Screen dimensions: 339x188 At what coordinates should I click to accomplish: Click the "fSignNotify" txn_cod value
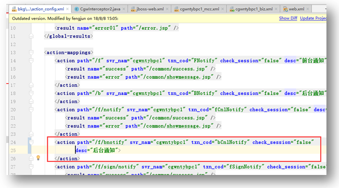(x=245, y=167)
